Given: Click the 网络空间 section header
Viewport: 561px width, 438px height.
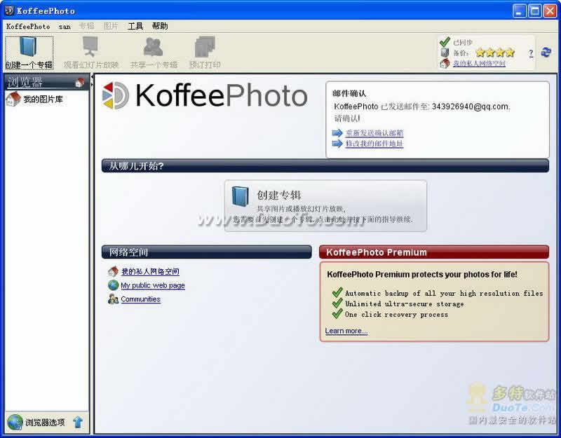Looking at the screenshot, I should click(x=206, y=252).
